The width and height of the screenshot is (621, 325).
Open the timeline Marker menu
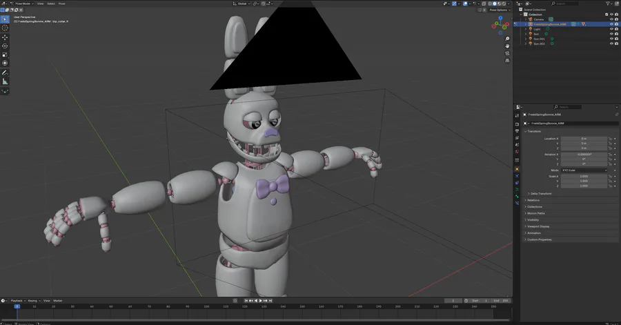pyautogui.click(x=58, y=300)
